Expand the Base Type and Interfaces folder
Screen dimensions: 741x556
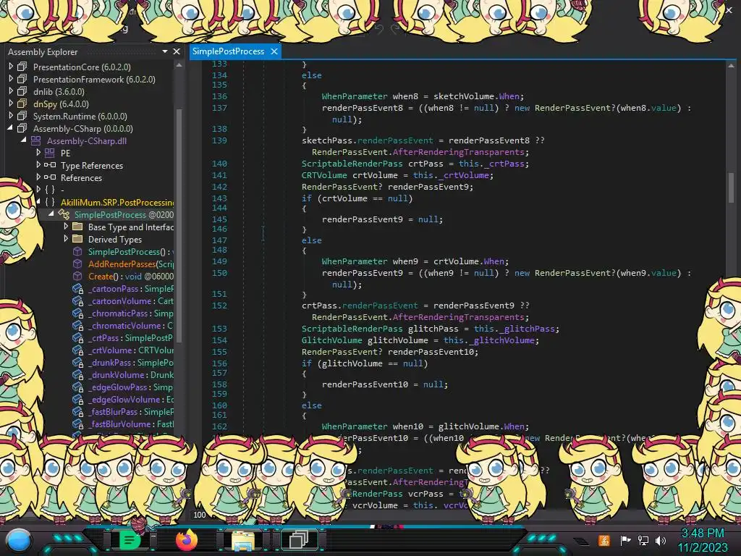66,226
